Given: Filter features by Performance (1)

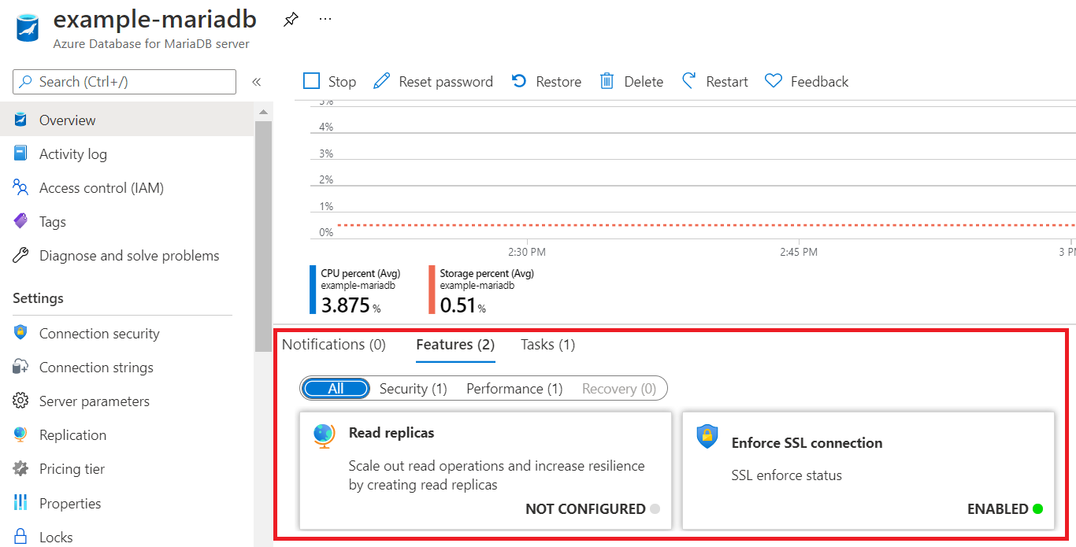Looking at the screenshot, I should [514, 388].
